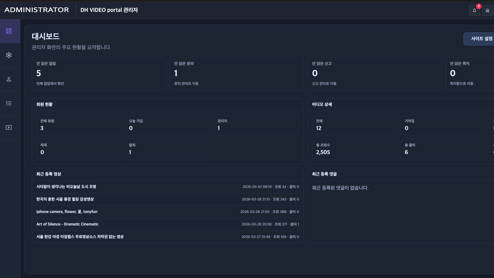Click the 전체 알림에서 확인 text
Screen dimensions: 494x278
[x=50, y=84]
